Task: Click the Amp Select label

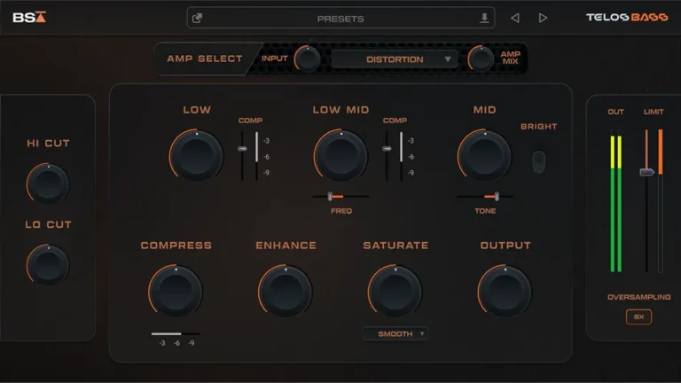Action: tap(204, 59)
